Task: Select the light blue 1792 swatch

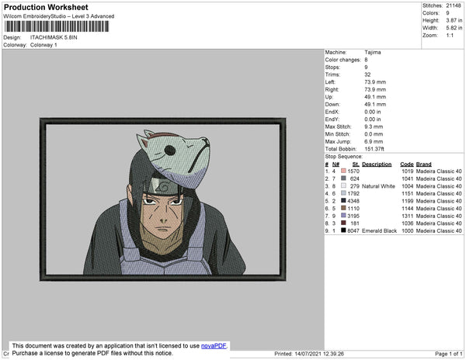Action: click(343, 193)
